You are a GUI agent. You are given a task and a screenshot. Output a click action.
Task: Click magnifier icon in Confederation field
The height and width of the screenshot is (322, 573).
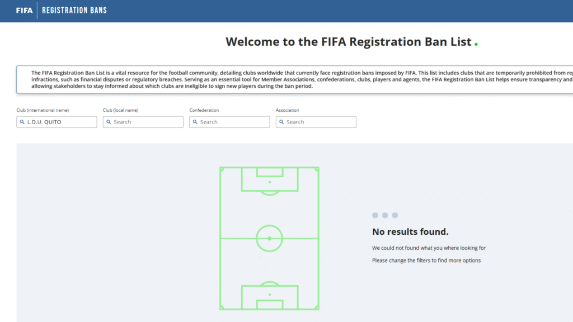(x=195, y=122)
